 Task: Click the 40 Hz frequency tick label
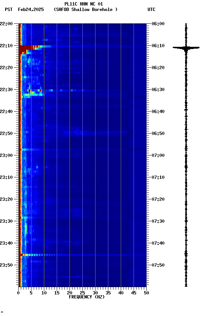[x=121, y=293]
